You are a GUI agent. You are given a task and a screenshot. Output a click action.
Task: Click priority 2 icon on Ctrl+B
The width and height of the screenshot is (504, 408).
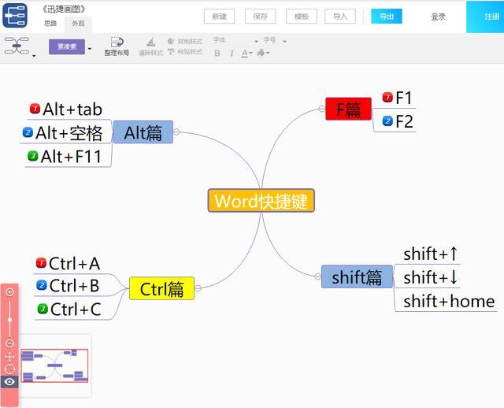(x=42, y=285)
